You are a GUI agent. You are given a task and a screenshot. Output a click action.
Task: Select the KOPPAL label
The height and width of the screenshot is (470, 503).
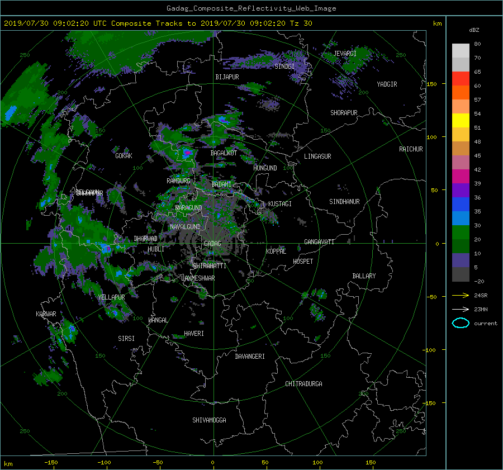tap(276, 251)
